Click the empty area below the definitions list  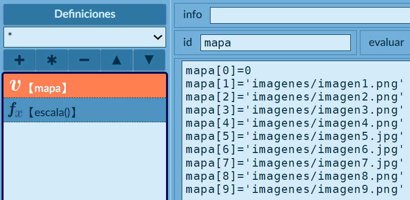tap(85, 161)
